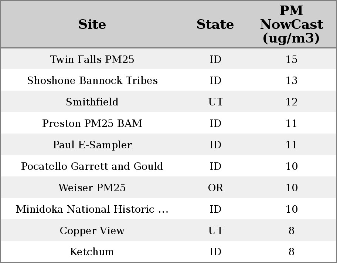The image size is (337, 263).
Task: Select the truncated Minidoka National Historic site
Action: (92, 209)
